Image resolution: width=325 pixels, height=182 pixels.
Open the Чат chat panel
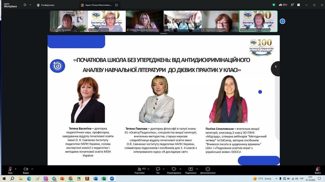tap(158, 170)
